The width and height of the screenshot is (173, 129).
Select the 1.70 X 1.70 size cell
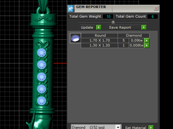(99, 40)
